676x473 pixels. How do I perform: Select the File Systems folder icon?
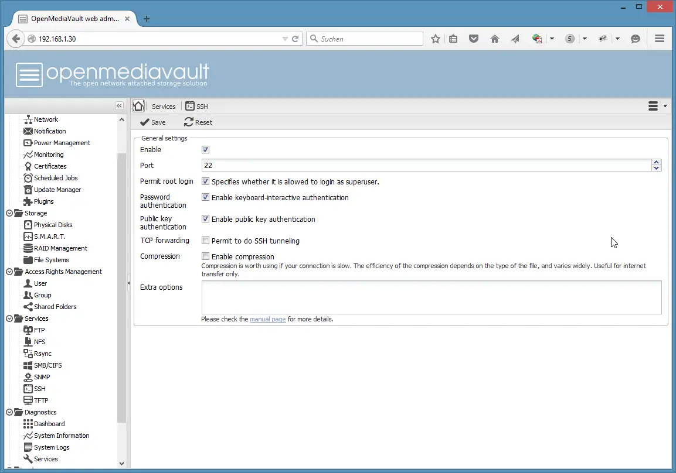tap(28, 259)
